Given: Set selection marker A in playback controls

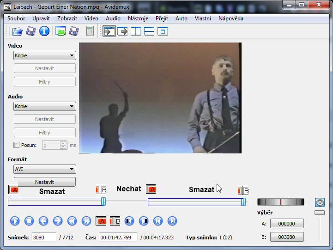Looking at the screenshot, I should [101, 221].
